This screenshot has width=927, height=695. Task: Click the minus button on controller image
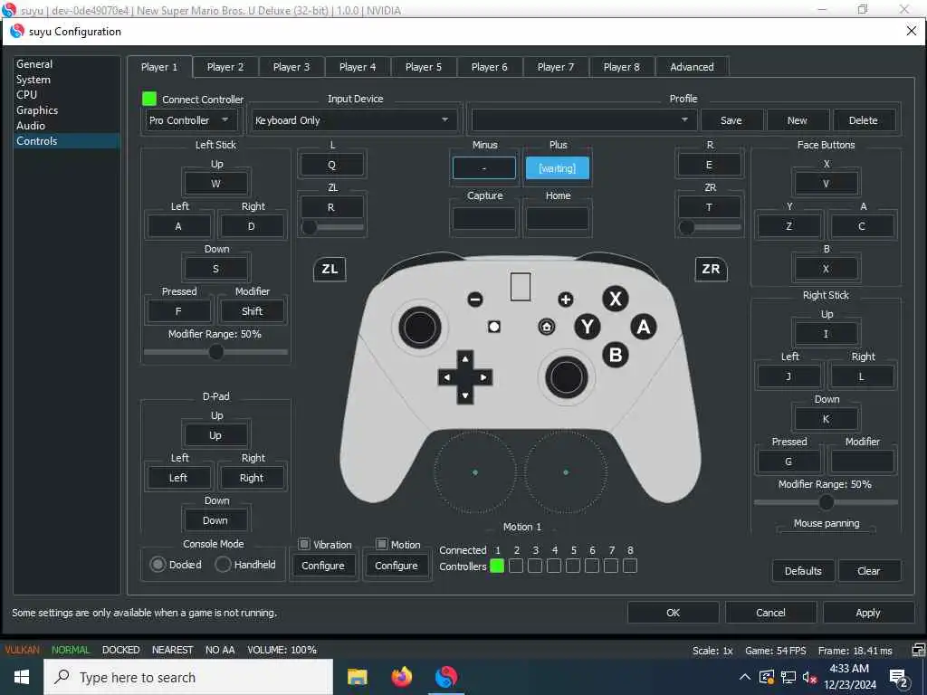point(474,299)
